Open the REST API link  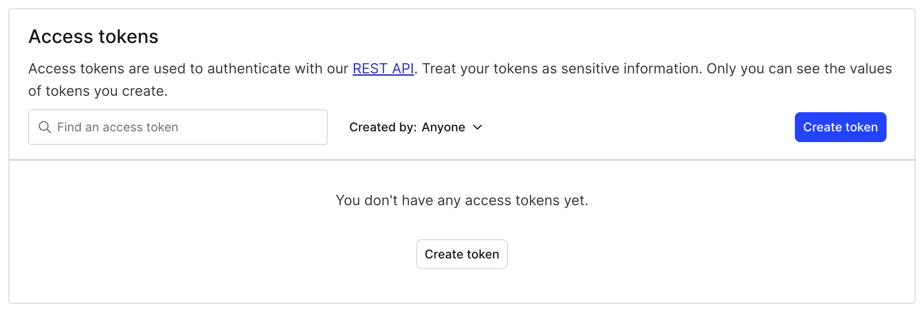[x=383, y=69]
